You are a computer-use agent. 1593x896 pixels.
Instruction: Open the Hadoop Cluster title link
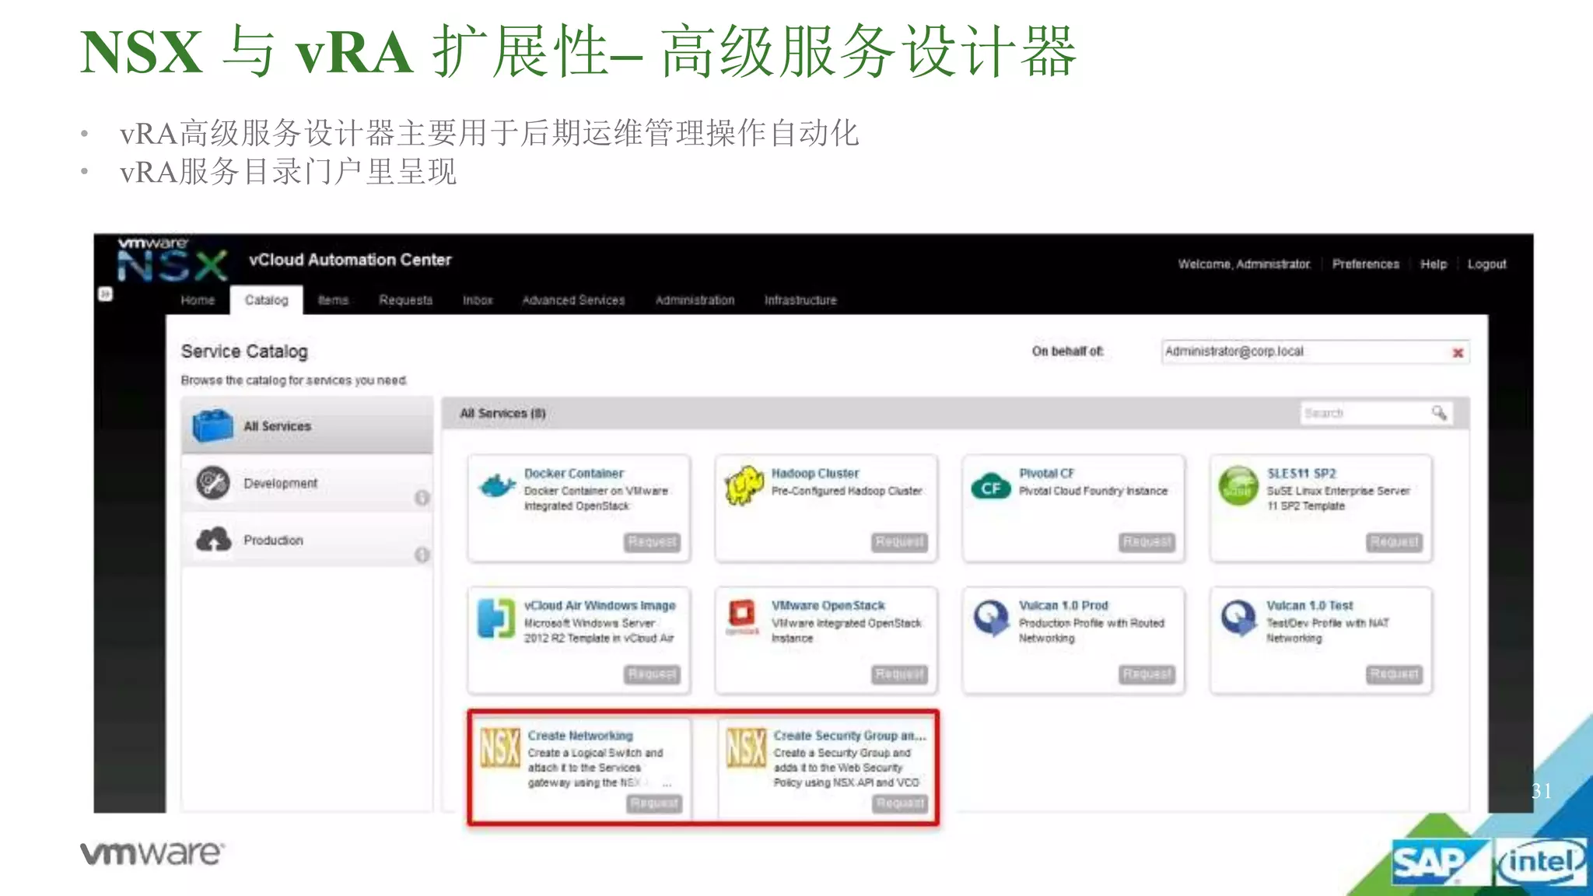point(815,474)
